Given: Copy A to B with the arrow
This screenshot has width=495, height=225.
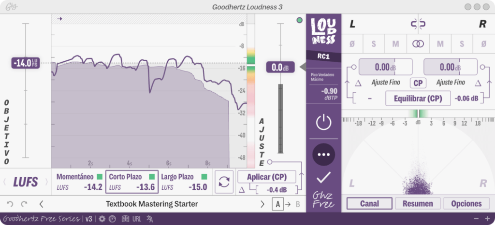Looking at the screenshot, I should (x=288, y=204).
